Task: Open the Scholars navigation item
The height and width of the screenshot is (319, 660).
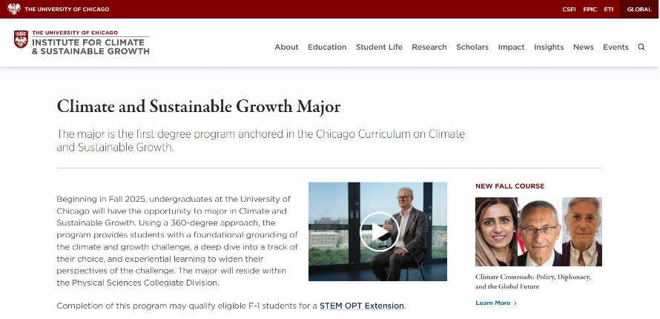Action: 472,47
